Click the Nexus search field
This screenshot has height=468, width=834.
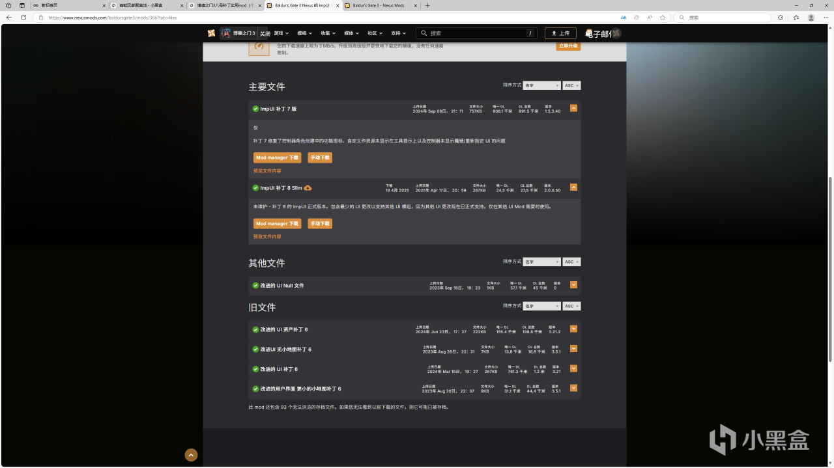click(476, 33)
